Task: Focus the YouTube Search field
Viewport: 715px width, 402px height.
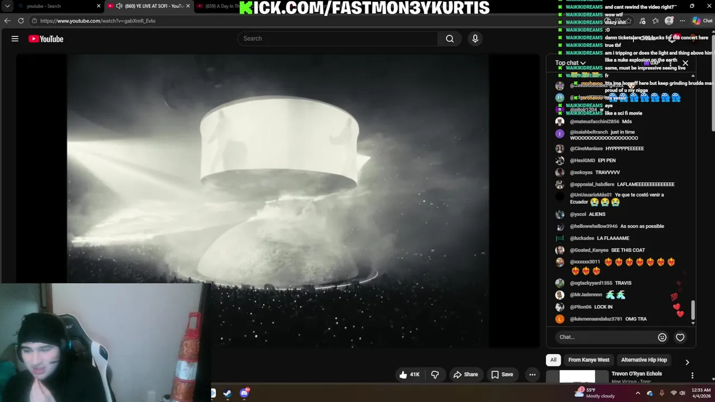Action: click(x=338, y=39)
